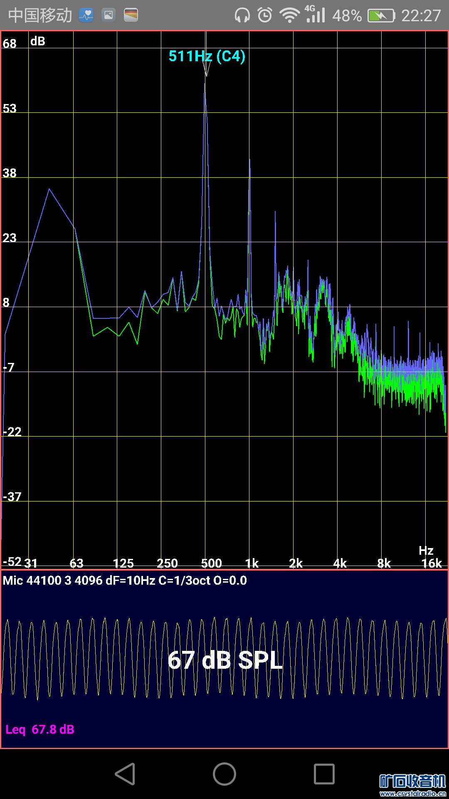Tap the 4k frequency axis label
Screen dimensions: 449x799
(340, 563)
